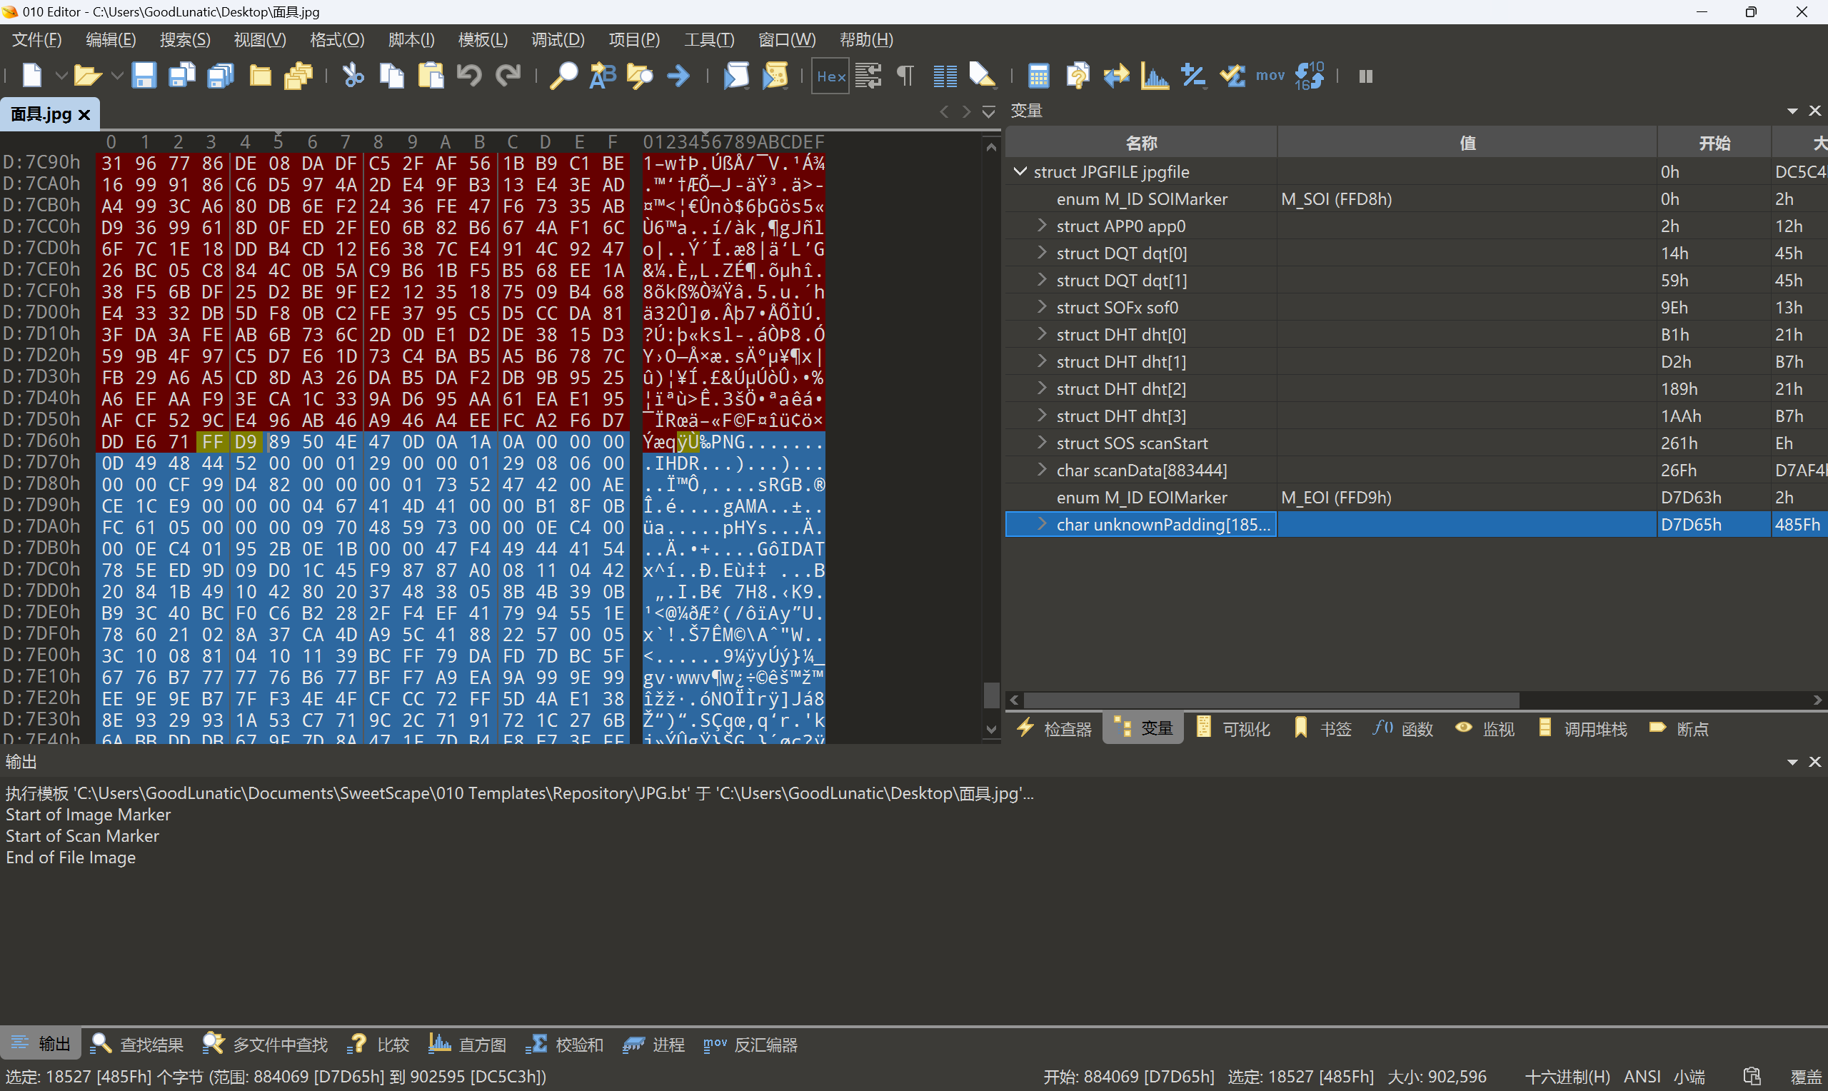Viewport: 1828px width, 1091px height.
Task: Click 小端 endian indicator in status bar
Action: click(1689, 1076)
